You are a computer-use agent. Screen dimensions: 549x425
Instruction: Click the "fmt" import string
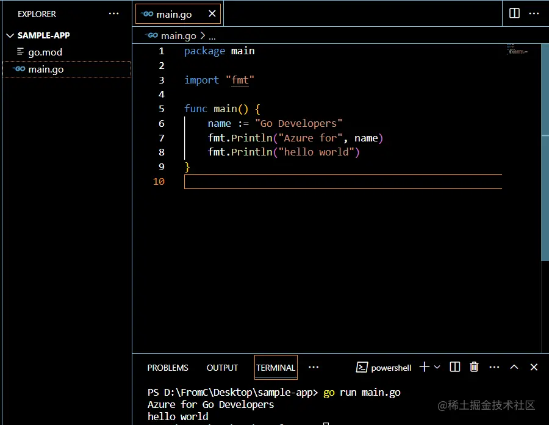pyautogui.click(x=240, y=80)
